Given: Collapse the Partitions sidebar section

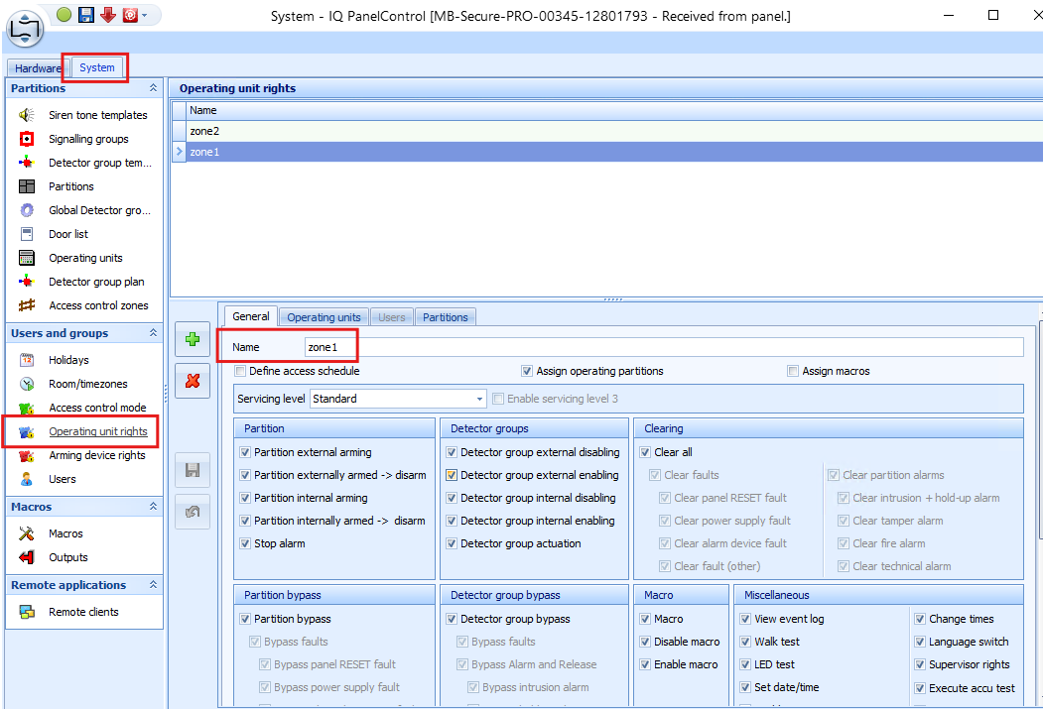Looking at the screenshot, I should 153,87.
